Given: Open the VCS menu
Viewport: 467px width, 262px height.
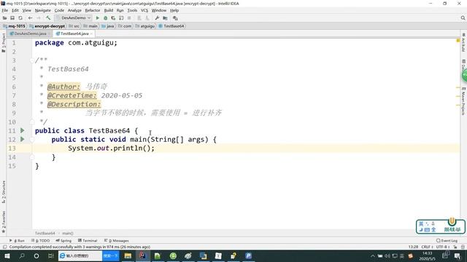Looking at the screenshot, I should [144, 10].
